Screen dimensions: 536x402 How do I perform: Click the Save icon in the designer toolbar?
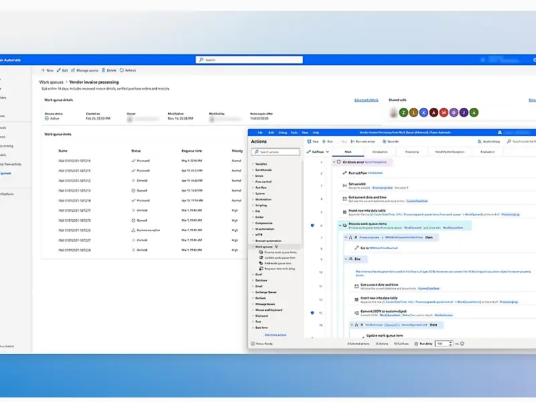point(309,141)
